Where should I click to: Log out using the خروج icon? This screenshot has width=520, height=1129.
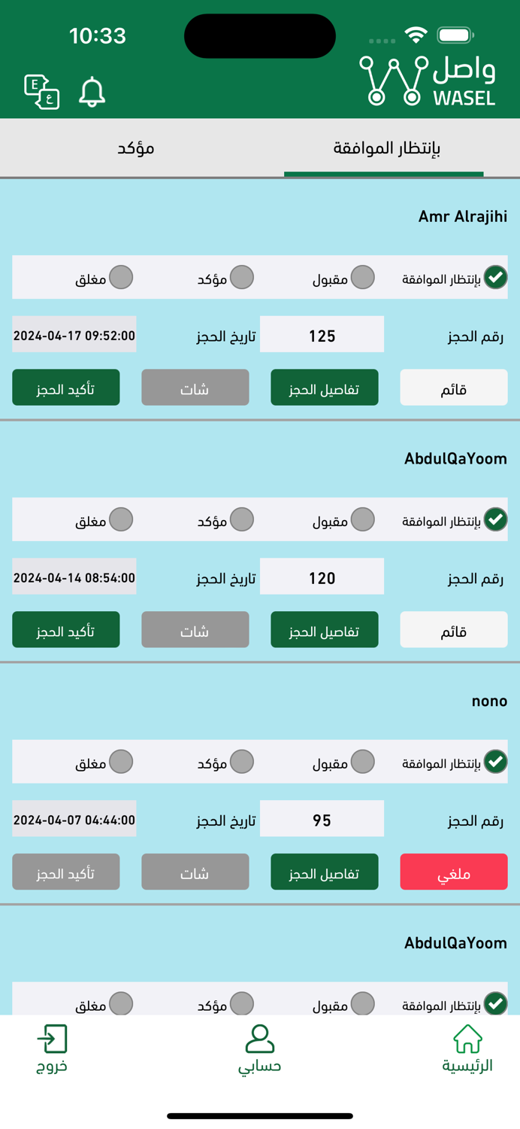click(x=51, y=1037)
